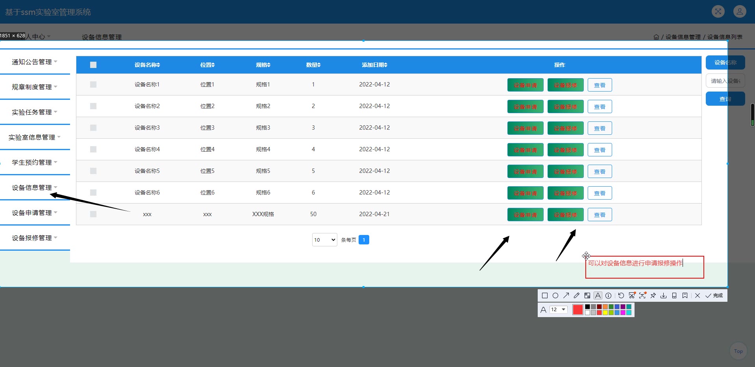Image resolution: width=755 pixels, height=367 pixels.
Task: Click the 查询 search button
Action: (725, 99)
